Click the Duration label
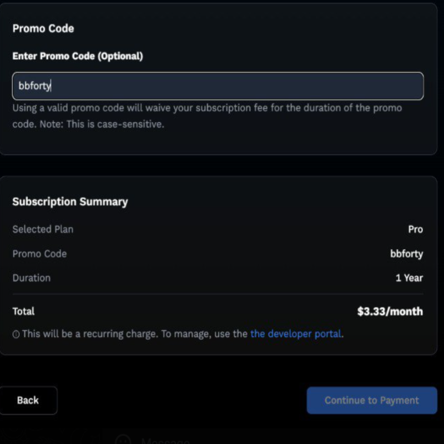The width and height of the screenshot is (444, 444). point(32,278)
